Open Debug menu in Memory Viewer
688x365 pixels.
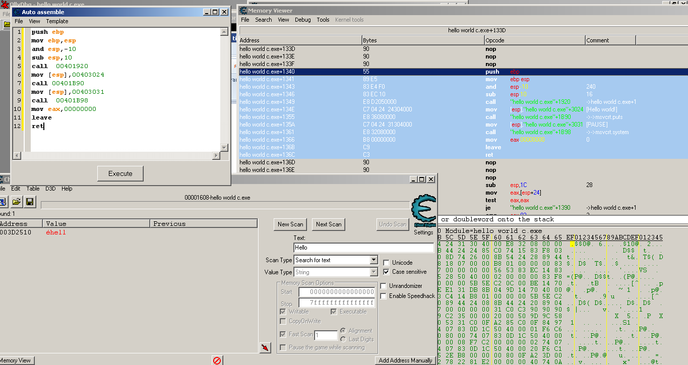302,20
